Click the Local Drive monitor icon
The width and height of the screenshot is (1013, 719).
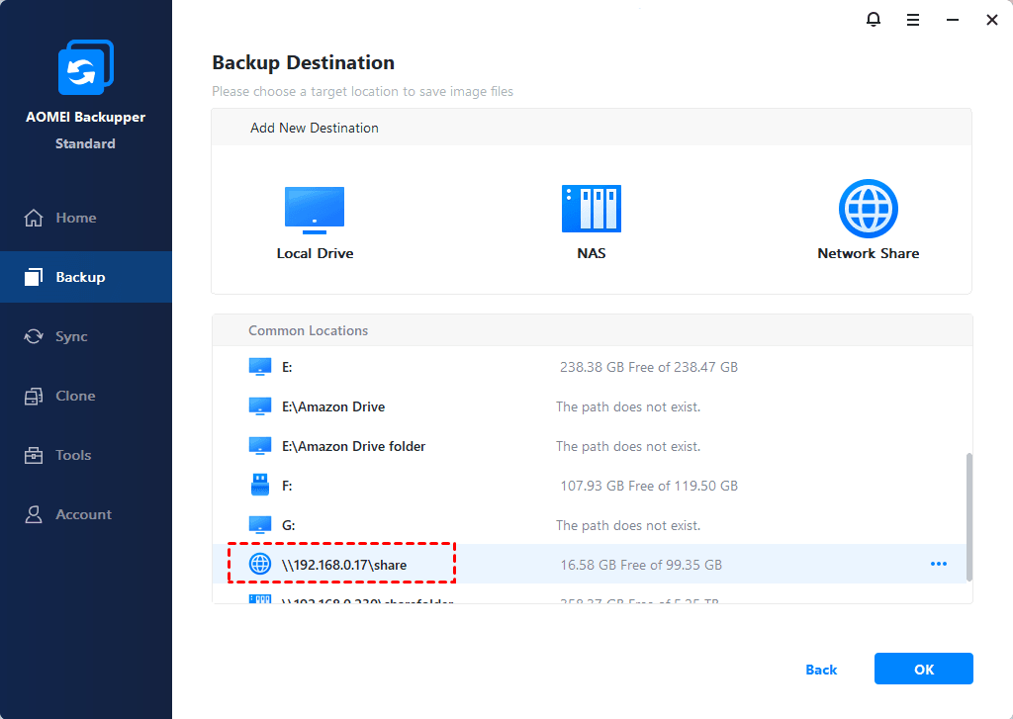point(315,209)
